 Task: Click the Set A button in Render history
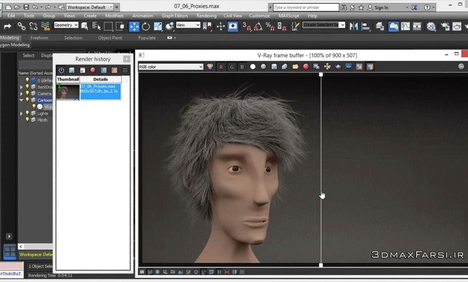104,70
